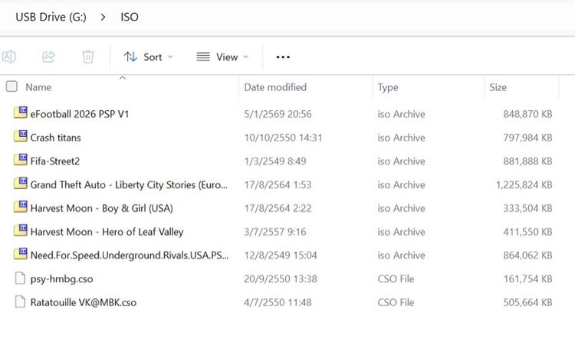Click the psy-hmbg.cso file icon
The width and height of the screenshot is (575, 345).
pos(21,279)
